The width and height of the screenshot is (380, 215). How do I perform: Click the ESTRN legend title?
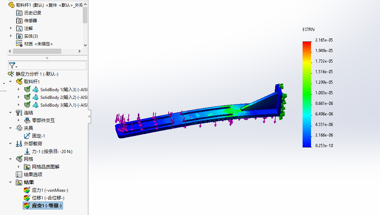(309, 29)
